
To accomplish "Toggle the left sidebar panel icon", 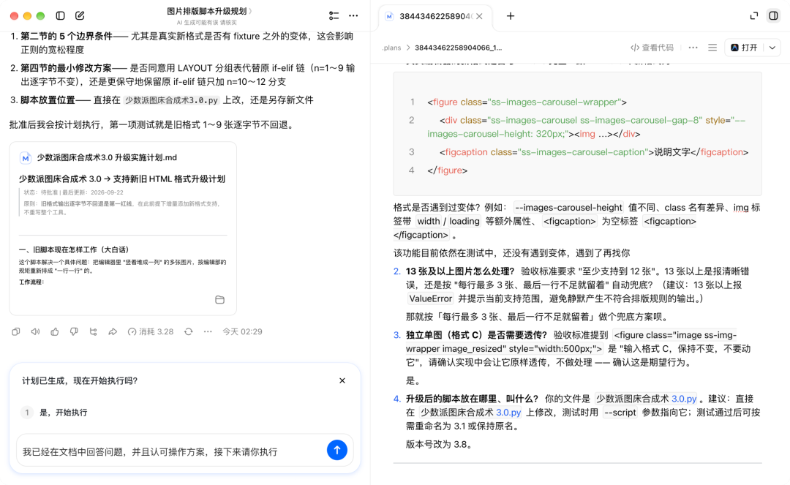I will click(61, 15).
